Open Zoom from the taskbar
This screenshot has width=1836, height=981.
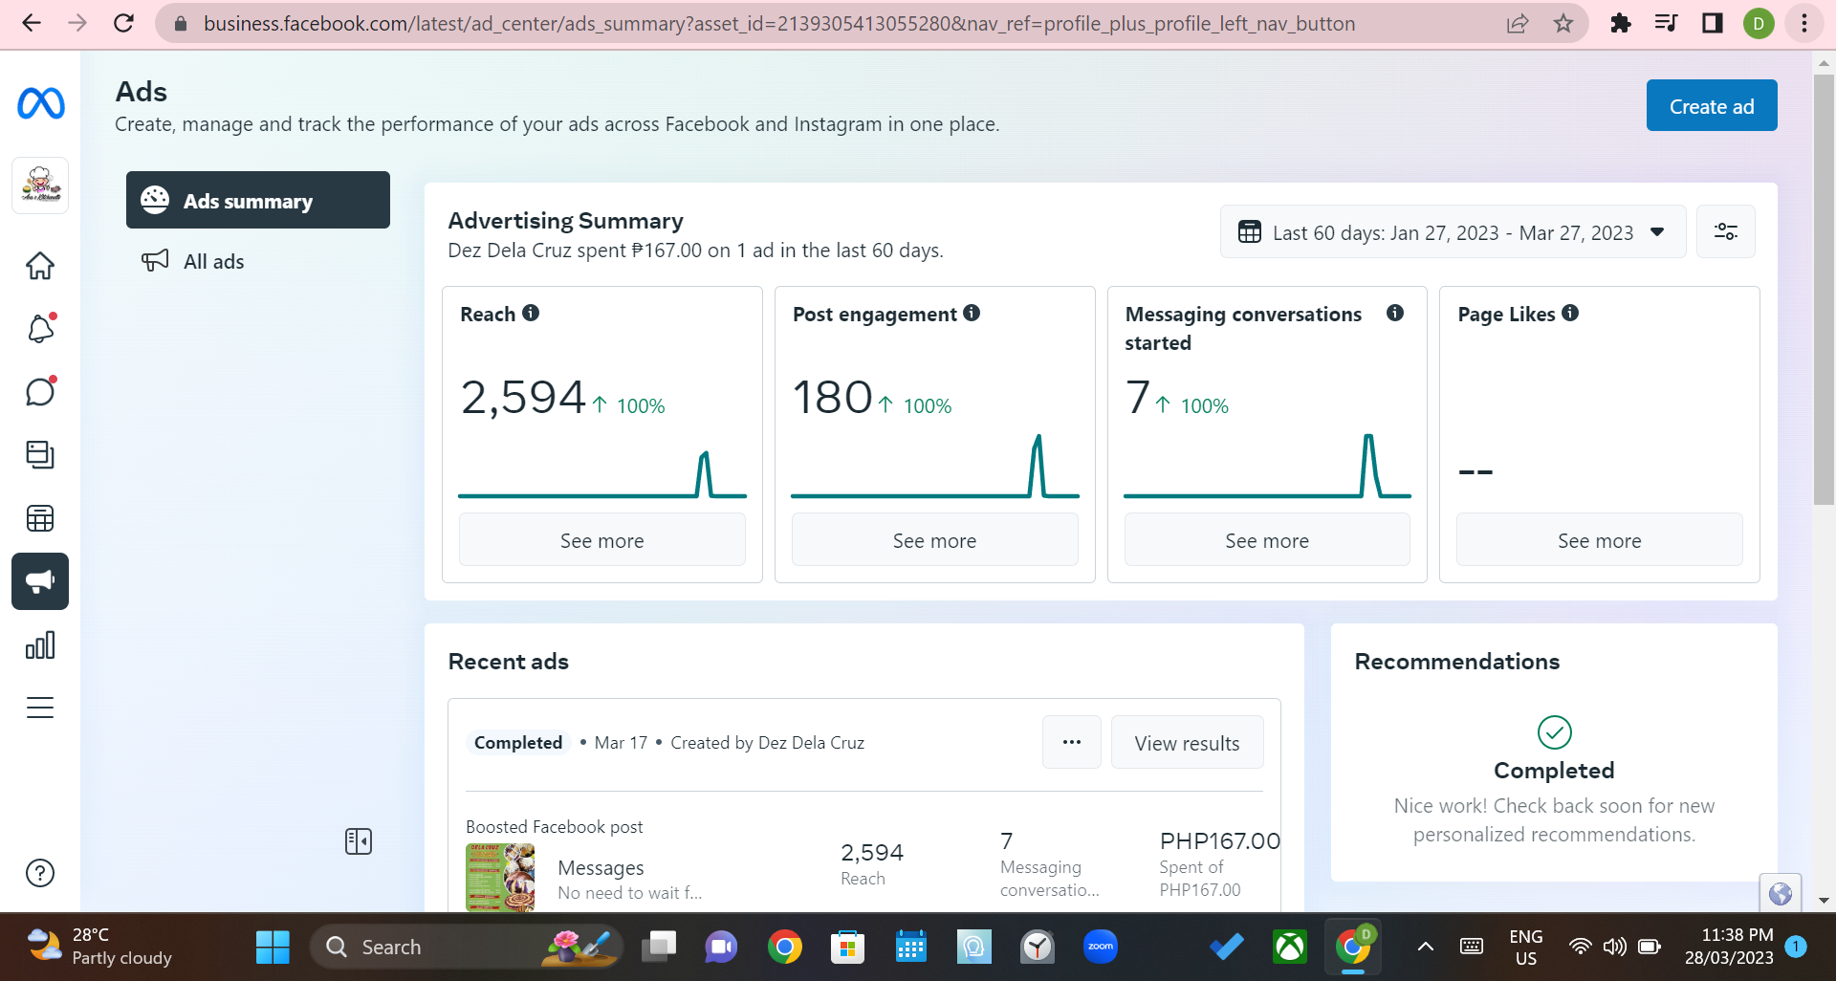click(x=1101, y=947)
